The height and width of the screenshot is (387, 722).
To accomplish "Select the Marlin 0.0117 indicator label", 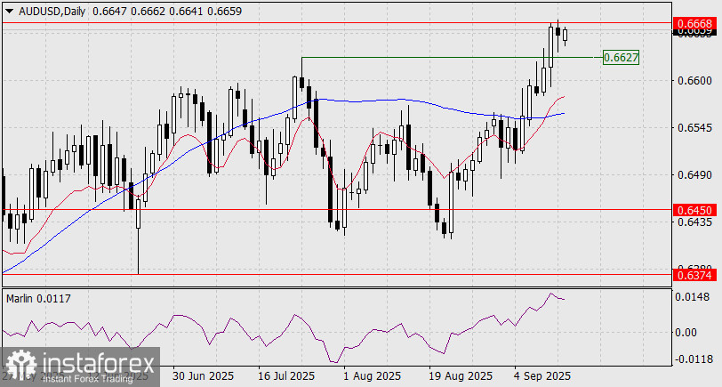I will click(39, 299).
